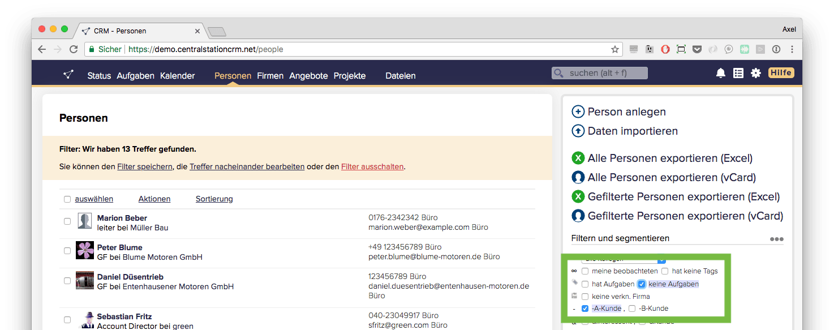Open the Sortierung dropdown
834x330 pixels.
(x=214, y=199)
